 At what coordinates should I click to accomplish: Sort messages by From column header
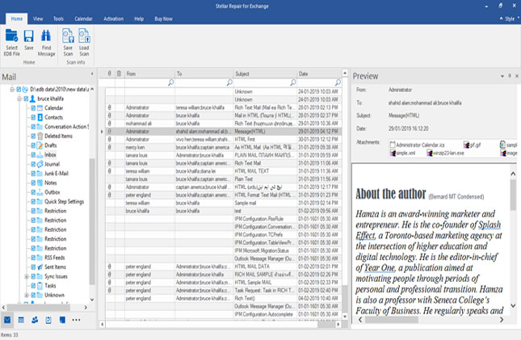click(149, 73)
